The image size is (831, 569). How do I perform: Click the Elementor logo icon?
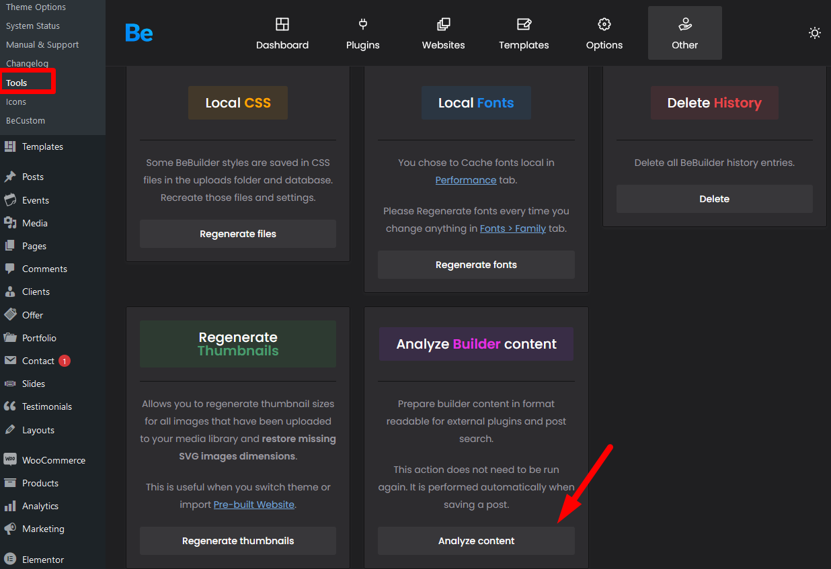10,560
